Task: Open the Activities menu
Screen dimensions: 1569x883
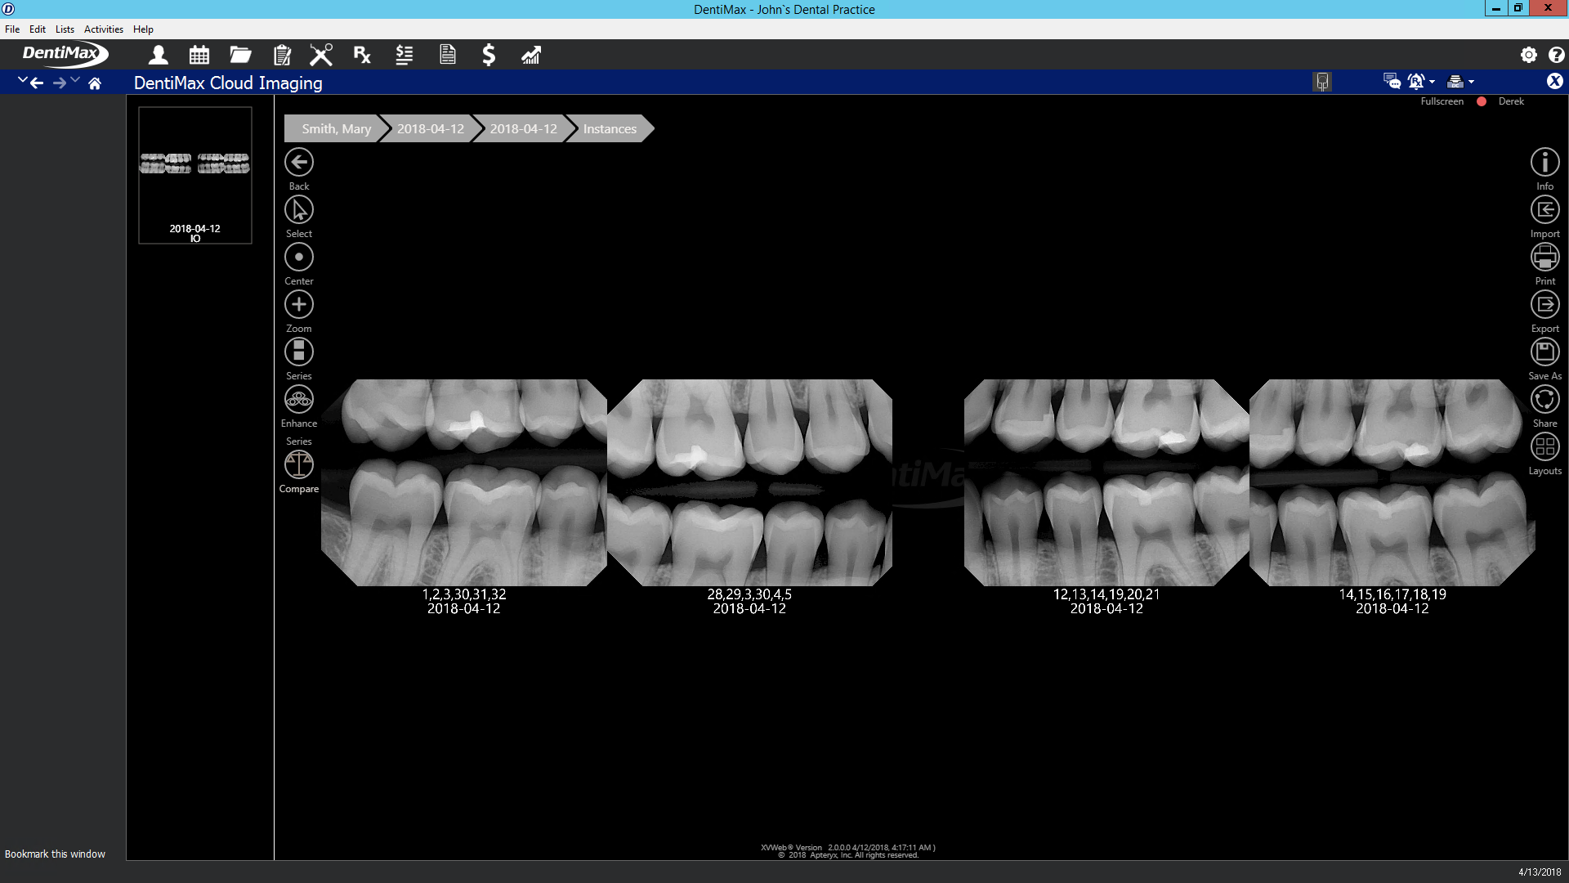Action: (103, 29)
